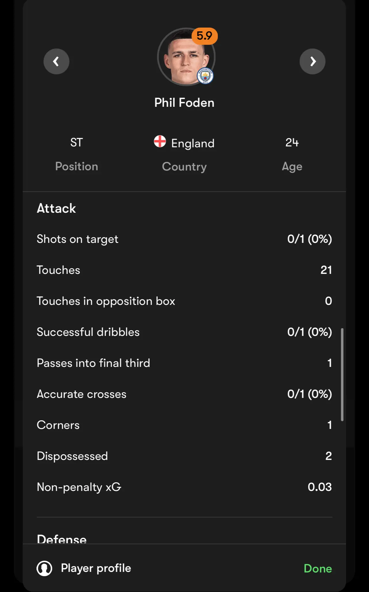Open Player profile link

click(x=96, y=568)
